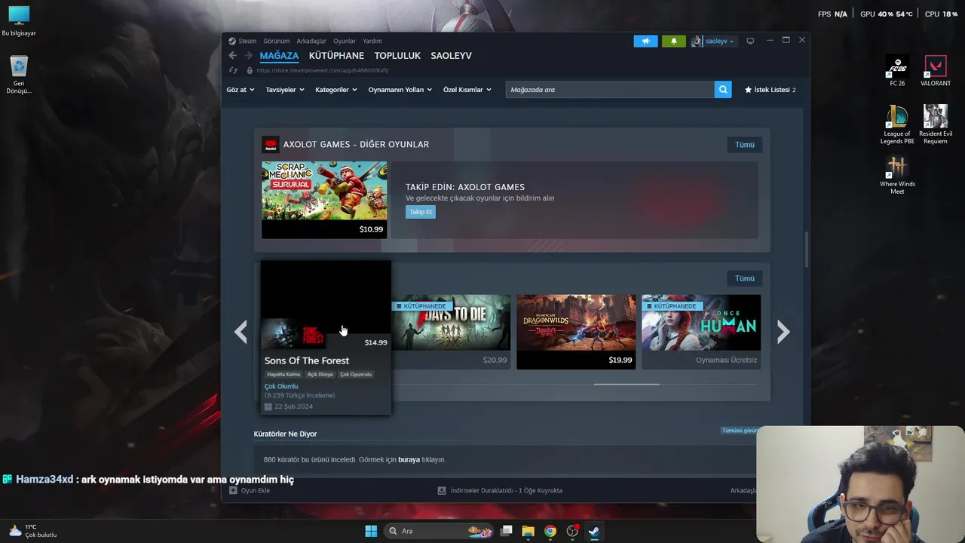
Task: Click the buraya link for curators
Action: 409,460
